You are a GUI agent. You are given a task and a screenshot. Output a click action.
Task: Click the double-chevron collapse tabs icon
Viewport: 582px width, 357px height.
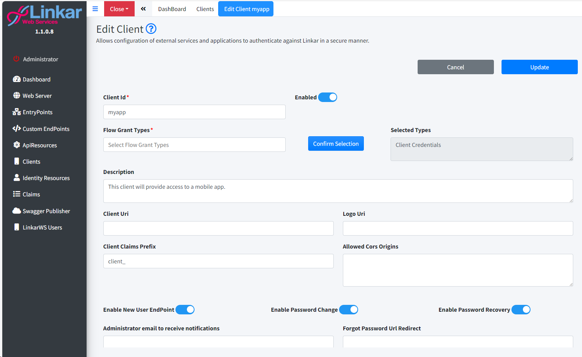click(143, 9)
